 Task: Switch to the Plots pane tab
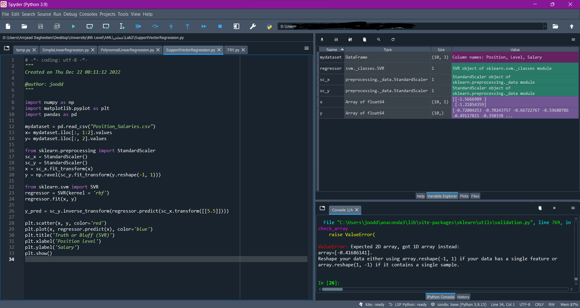pos(464,196)
